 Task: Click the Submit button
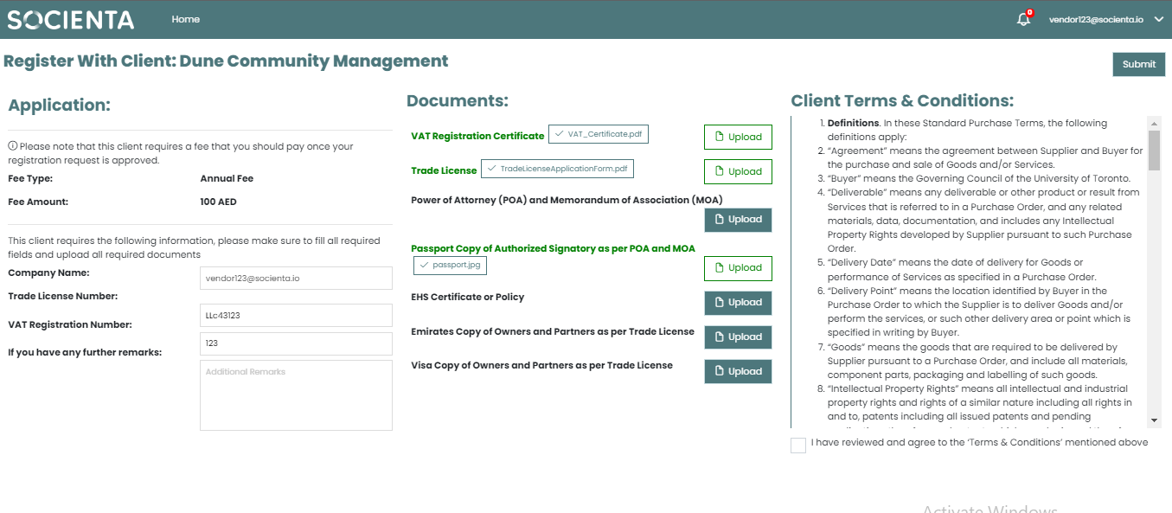pyautogui.click(x=1138, y=64)
